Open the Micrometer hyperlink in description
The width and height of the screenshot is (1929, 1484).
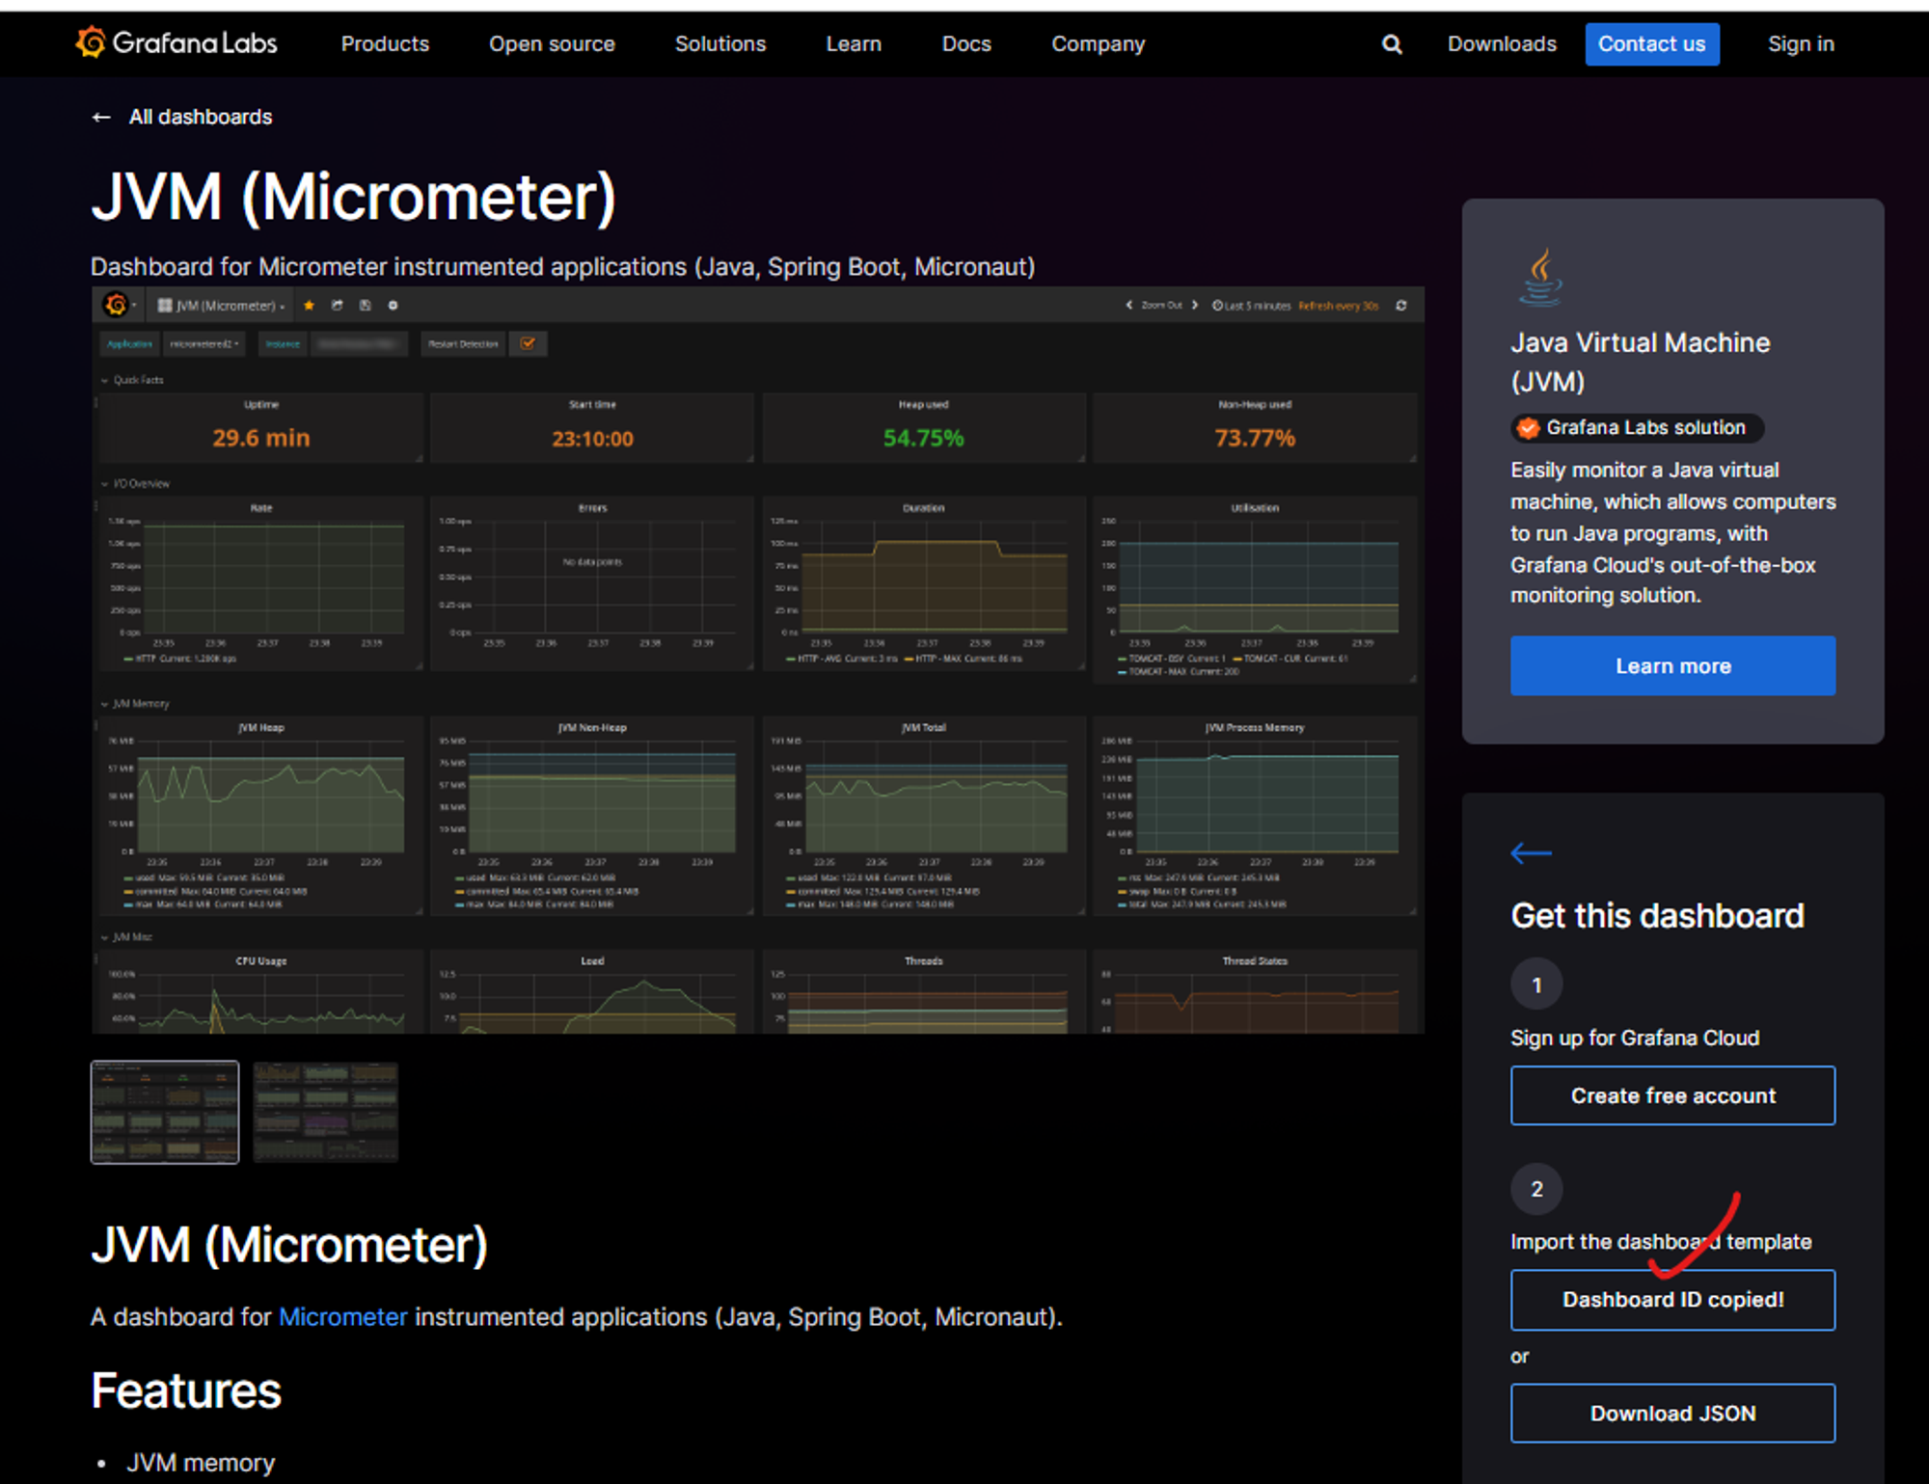click(x=342, y=1317)
